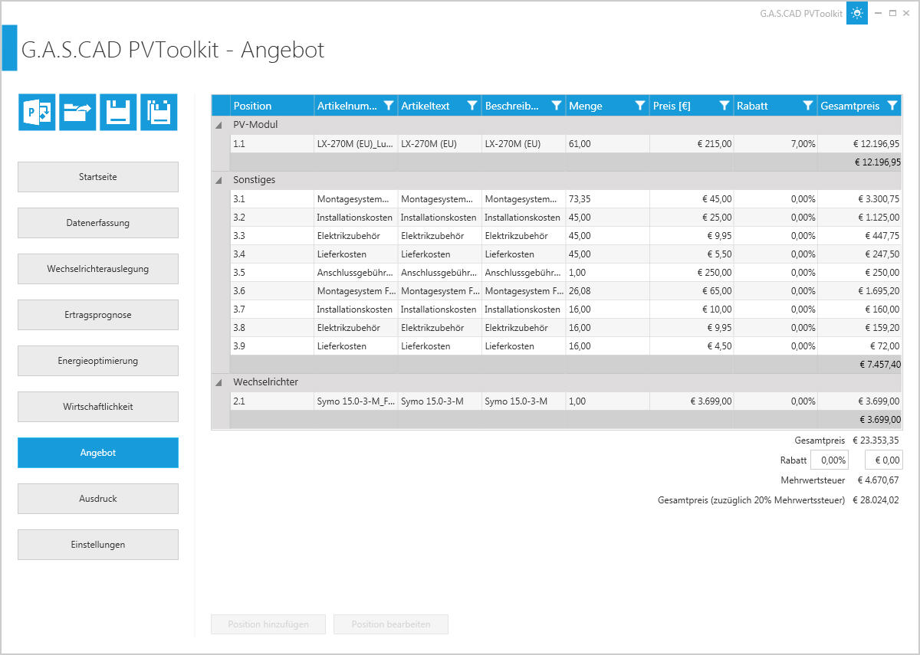Open Wirtschaftlichkeit page
The height and width of the screenshot is (655, 920).
[98, 407]
